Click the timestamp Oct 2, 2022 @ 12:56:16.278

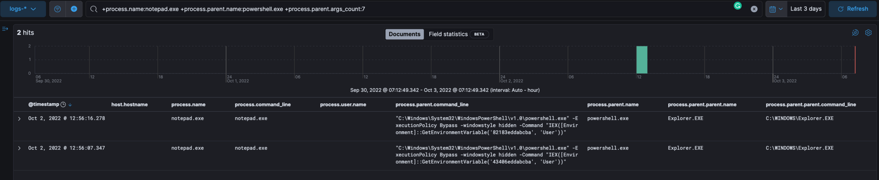tap(66, 119)
